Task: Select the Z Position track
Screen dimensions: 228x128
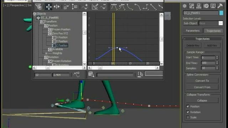Action: click(x=62, y=46)
